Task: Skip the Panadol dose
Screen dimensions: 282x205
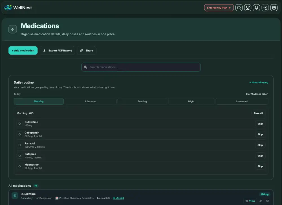Action: 260,145
